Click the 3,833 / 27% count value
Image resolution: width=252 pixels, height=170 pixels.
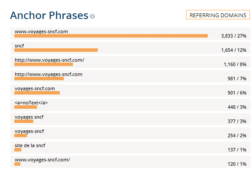coord(234,36)
